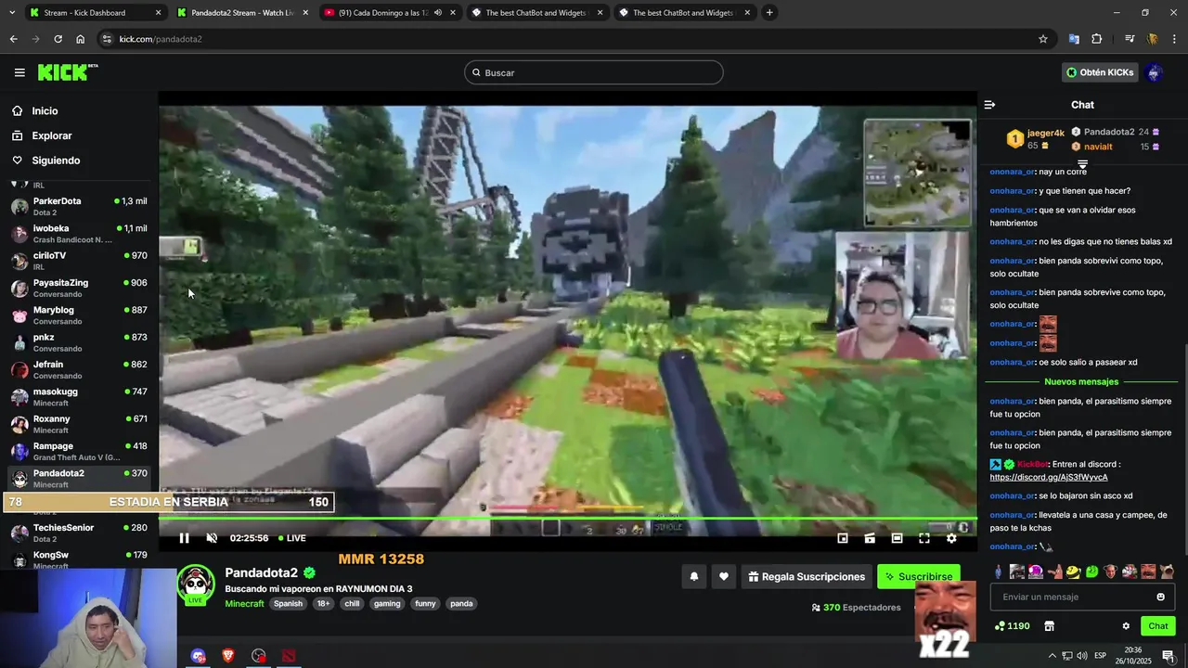Open Google Translate extension icon
Screen dimensions: 1188x668
(1074, 39)
